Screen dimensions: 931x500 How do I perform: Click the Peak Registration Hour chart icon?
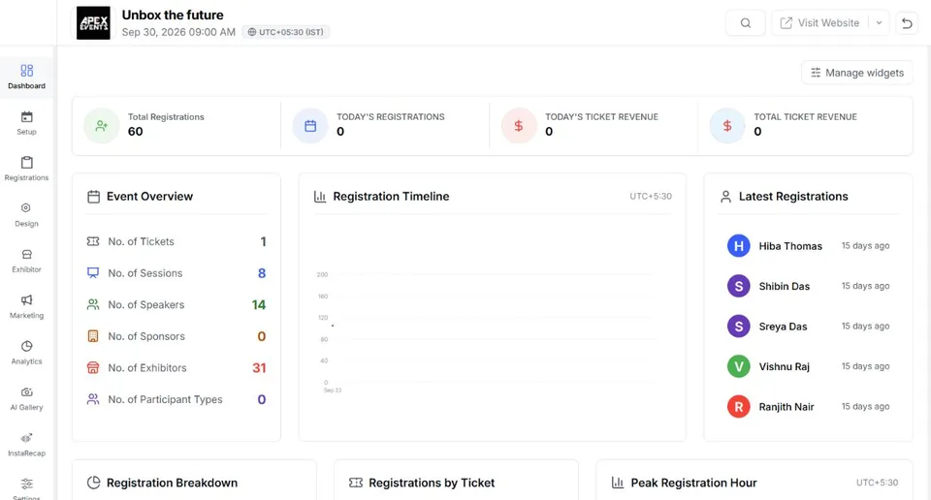pyautogui.click(x=618, y=483)
